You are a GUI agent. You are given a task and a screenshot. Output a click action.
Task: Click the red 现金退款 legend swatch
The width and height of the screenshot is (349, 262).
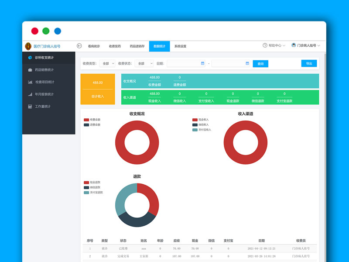(86, 183)
